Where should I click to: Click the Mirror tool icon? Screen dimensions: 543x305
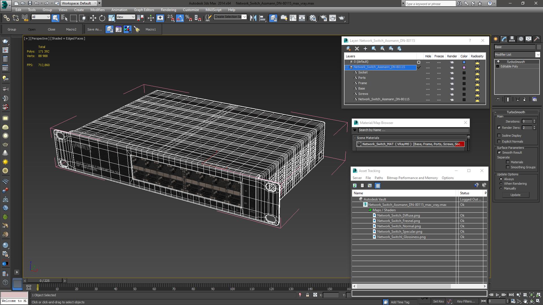(253, 18)
